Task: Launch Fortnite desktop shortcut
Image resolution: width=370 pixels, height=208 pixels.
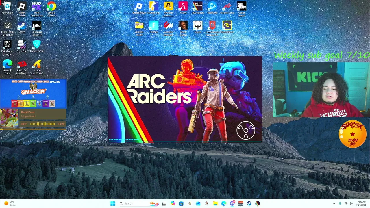Action: (154, 27)
